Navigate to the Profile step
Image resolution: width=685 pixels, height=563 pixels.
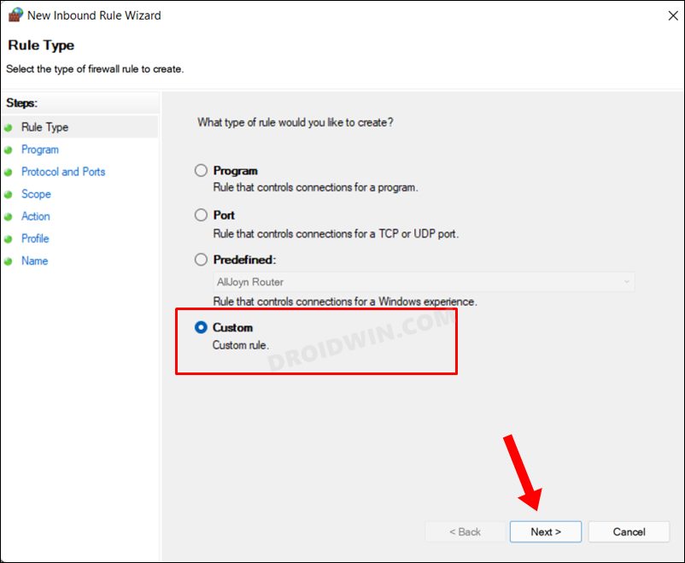[35, 238]
